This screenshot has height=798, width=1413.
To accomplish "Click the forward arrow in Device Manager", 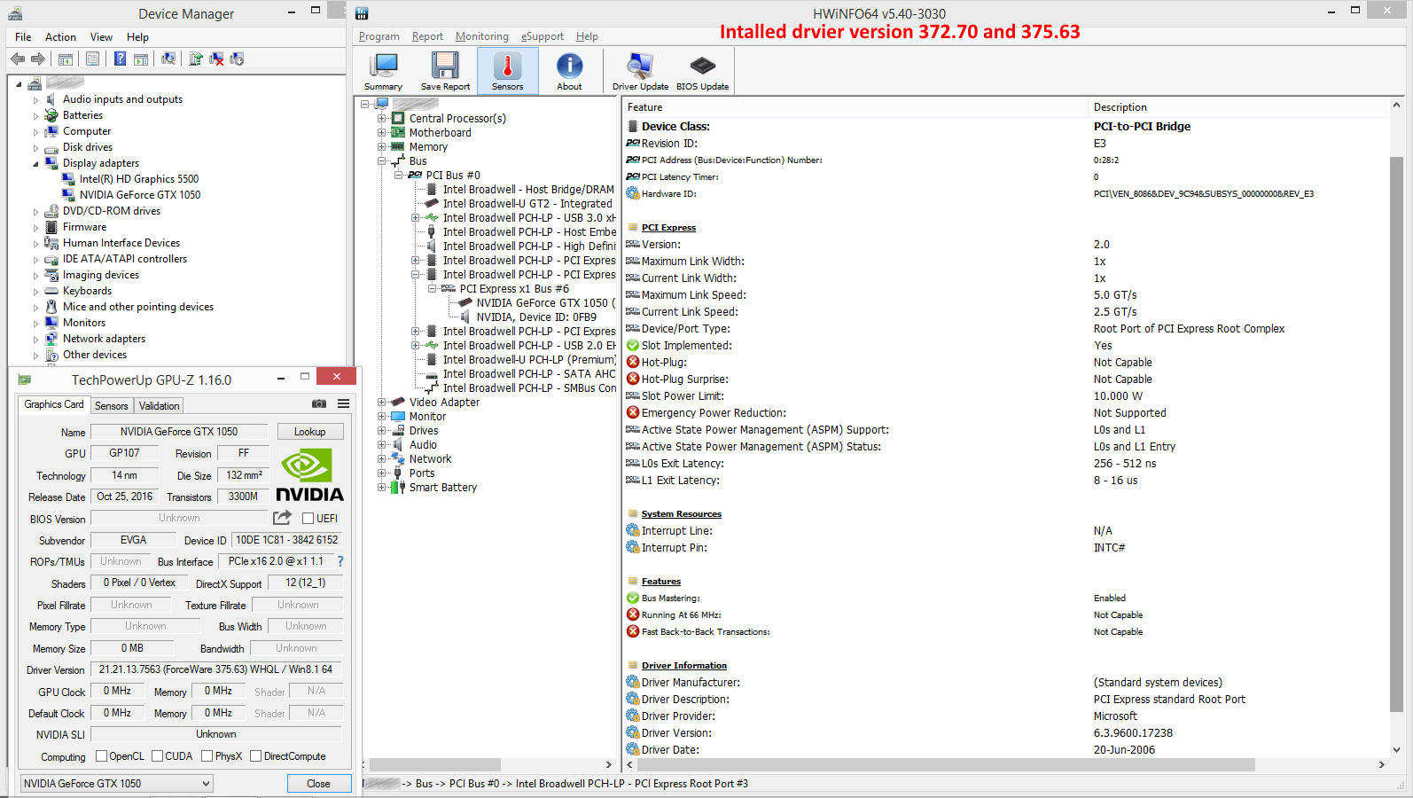I will (x=38, y=59).
